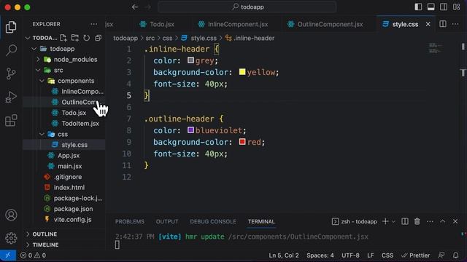Open errors and warnings count
The image size is (467, 262).
pos(33,255)
